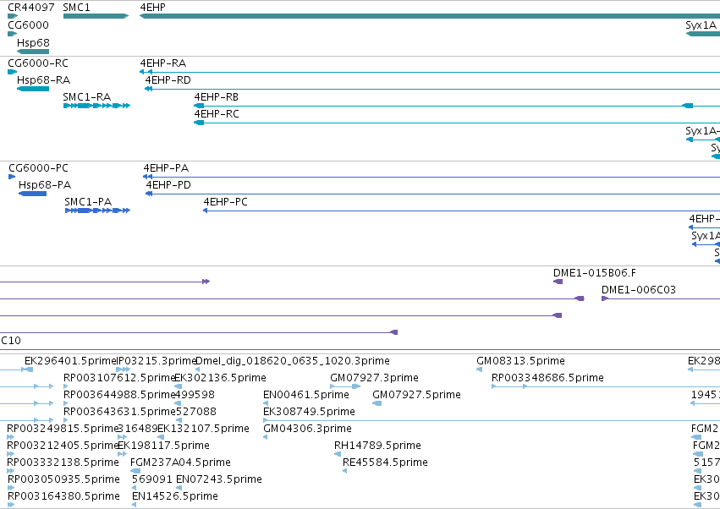Select the RP003212405.5prime EST label
This screenshot has height=509, width=720.
[x=63, y=446]
